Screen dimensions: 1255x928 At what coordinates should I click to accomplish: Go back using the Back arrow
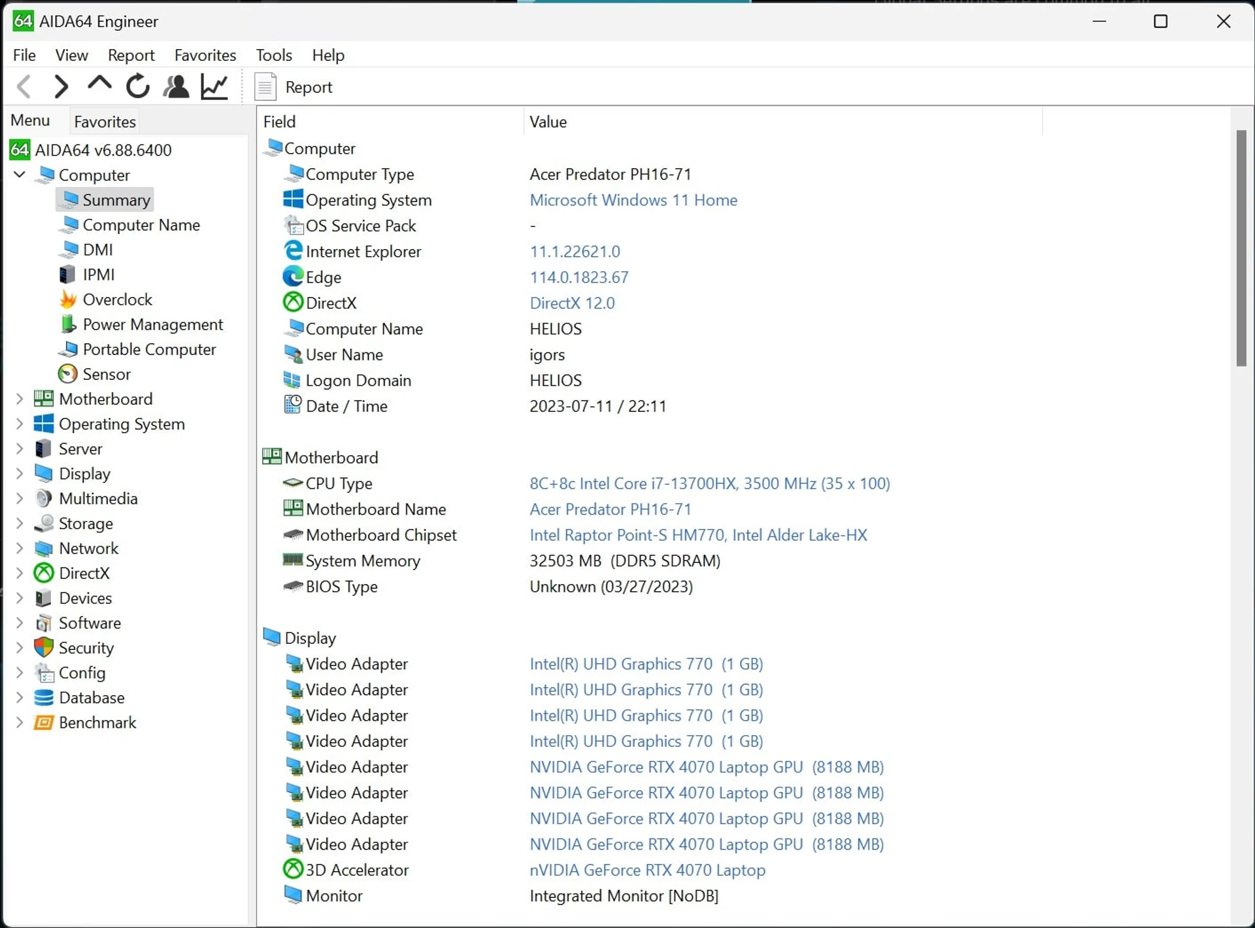point(24,86)
